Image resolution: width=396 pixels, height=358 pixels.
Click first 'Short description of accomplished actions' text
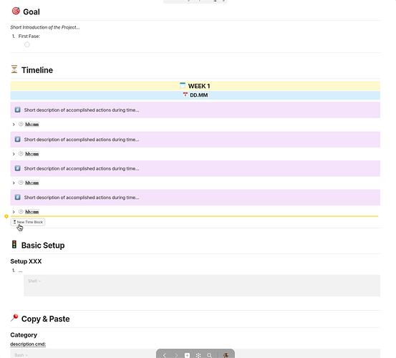(82, 110)
